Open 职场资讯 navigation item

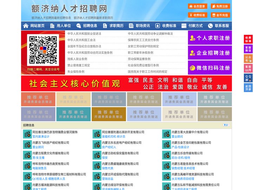click(x=143, y=26)
